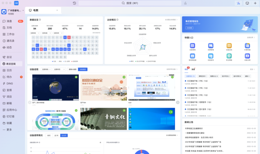Select 近7天 in 设备使用情况
The width and height of the screenshot is (260, 154).
[x=57, y=135]
